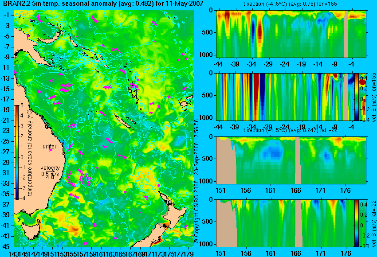Click the 'velocity' legend label
The image size is (377, 257).
[x=50, y=167]
